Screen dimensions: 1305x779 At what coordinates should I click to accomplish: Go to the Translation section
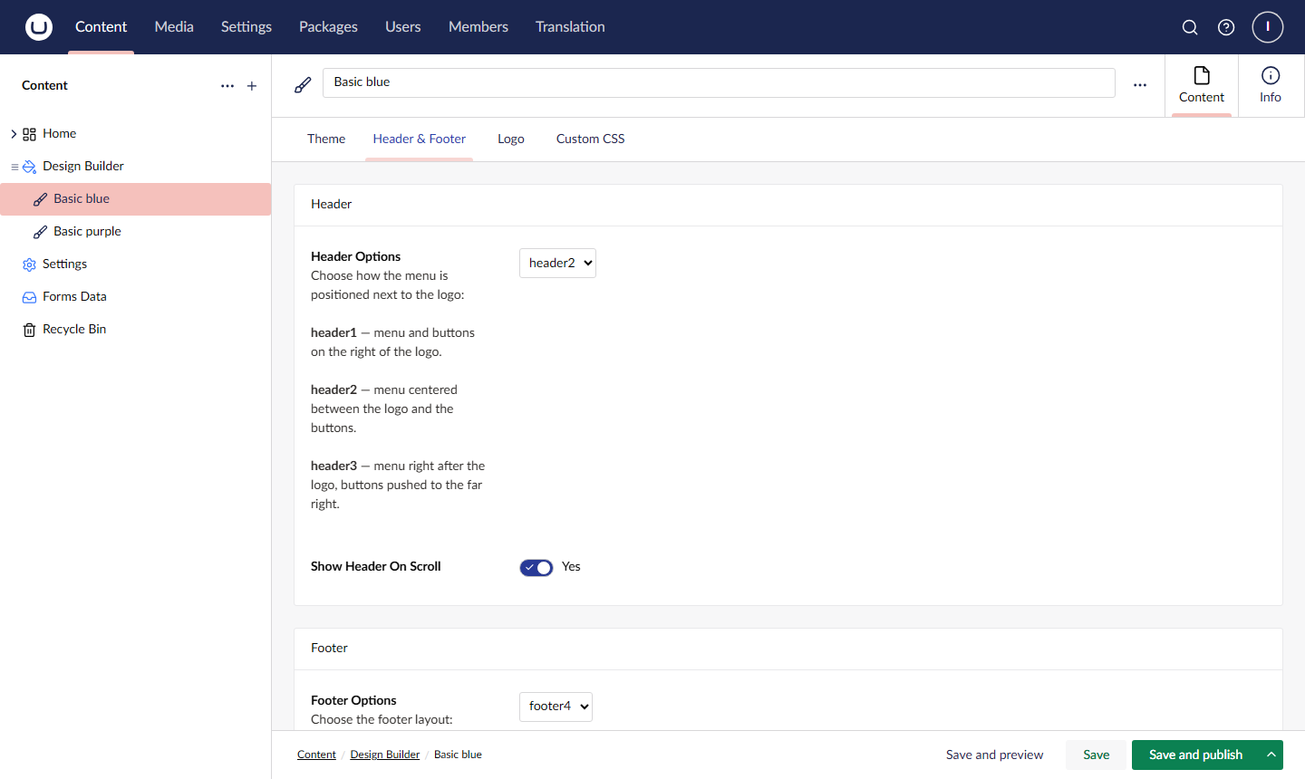[570, 27]
